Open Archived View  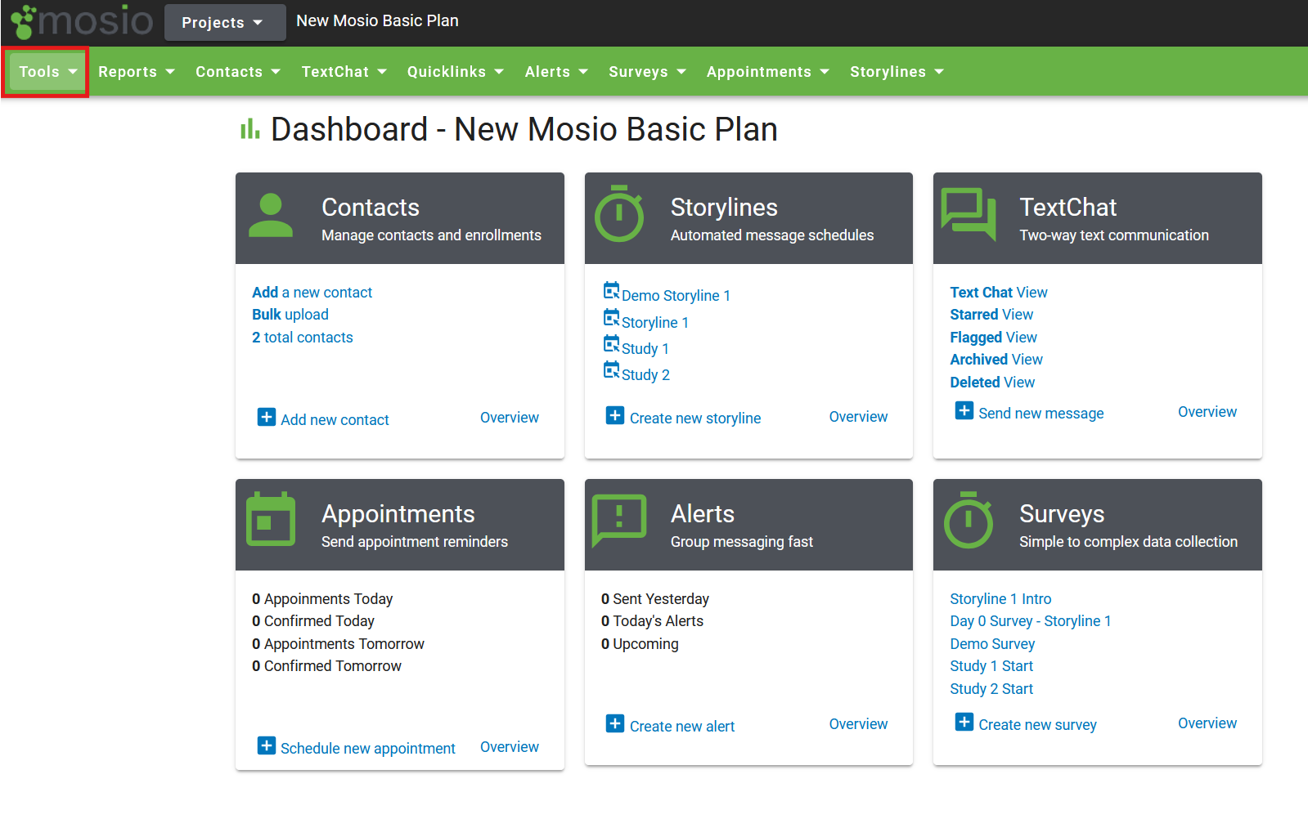pos(996,360)
